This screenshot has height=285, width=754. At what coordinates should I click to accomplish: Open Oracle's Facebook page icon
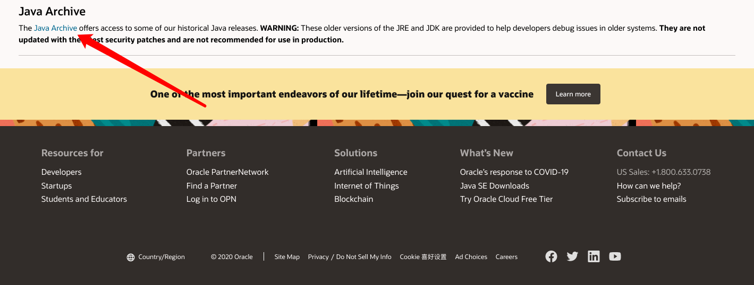pyautogui.click(x=551, y=256)
